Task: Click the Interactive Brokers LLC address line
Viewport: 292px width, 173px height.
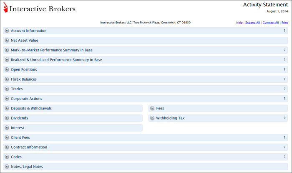Action: [x=146, y=23]
